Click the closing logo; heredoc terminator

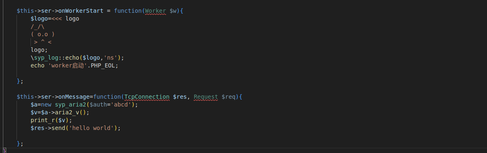click(39, 50)
